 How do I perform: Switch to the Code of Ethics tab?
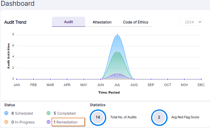[x=136, y=22]
